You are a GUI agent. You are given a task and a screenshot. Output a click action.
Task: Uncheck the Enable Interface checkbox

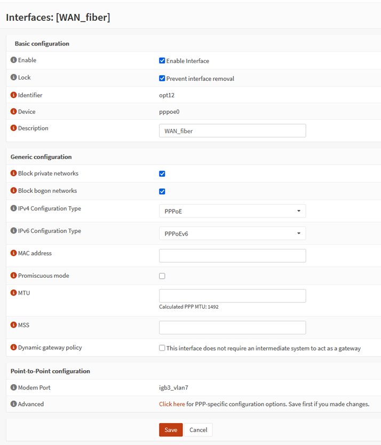tap(162, 61)
